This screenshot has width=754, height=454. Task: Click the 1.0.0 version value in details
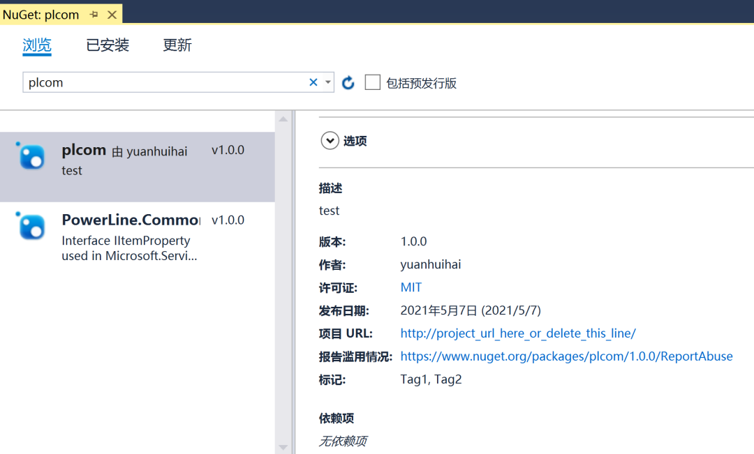tap(413, 242)
